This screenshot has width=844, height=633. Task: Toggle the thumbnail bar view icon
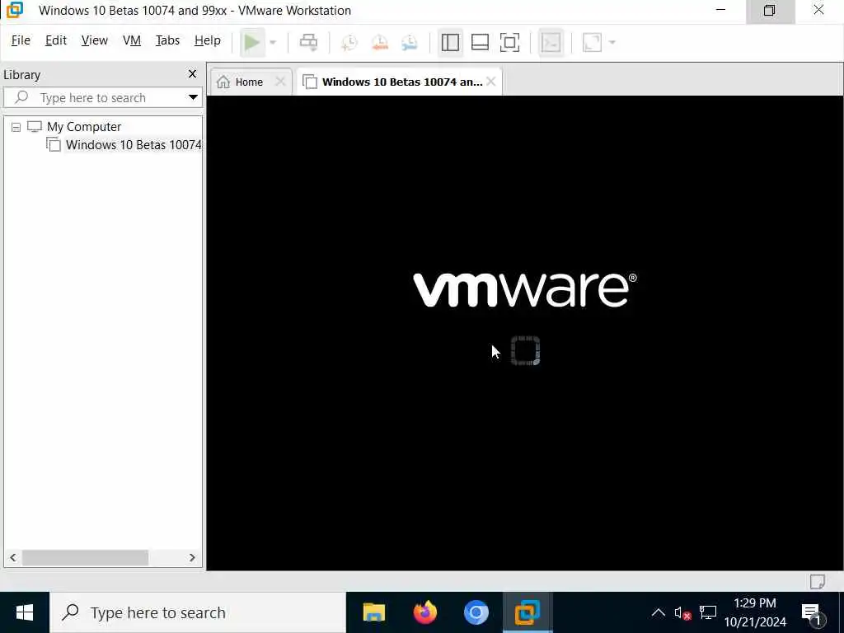click(x=480, y=43)
